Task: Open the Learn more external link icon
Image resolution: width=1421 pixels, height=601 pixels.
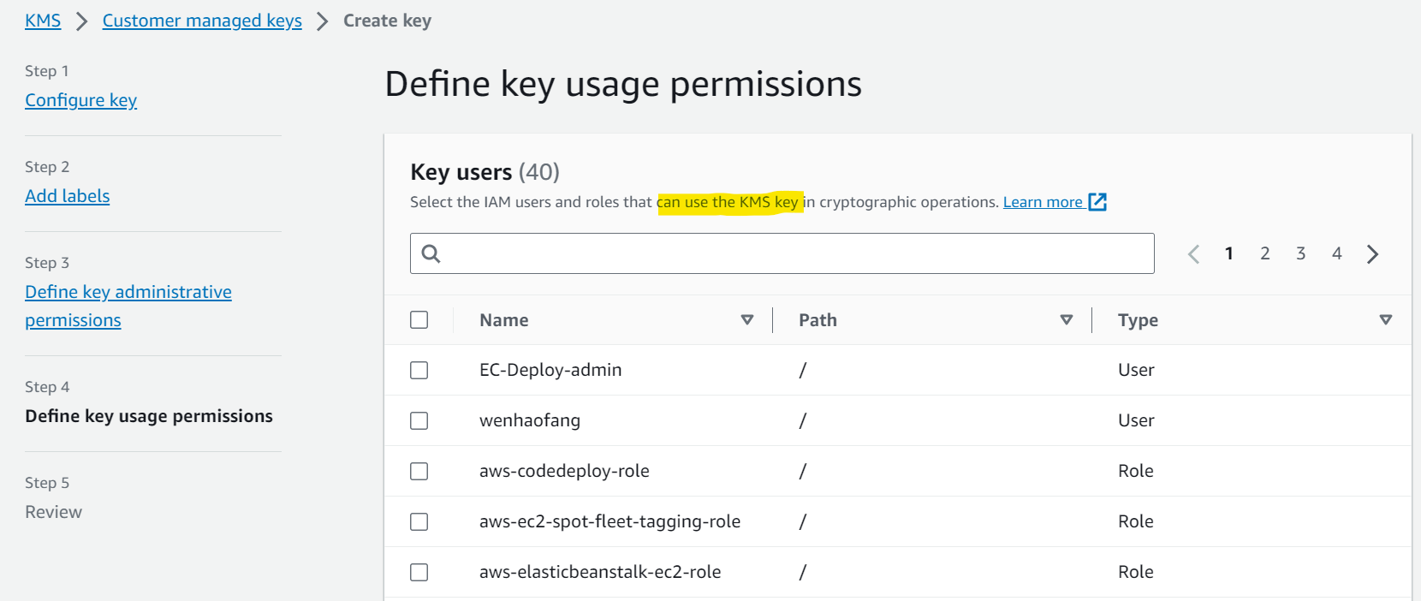Action: click(1097, 202)
